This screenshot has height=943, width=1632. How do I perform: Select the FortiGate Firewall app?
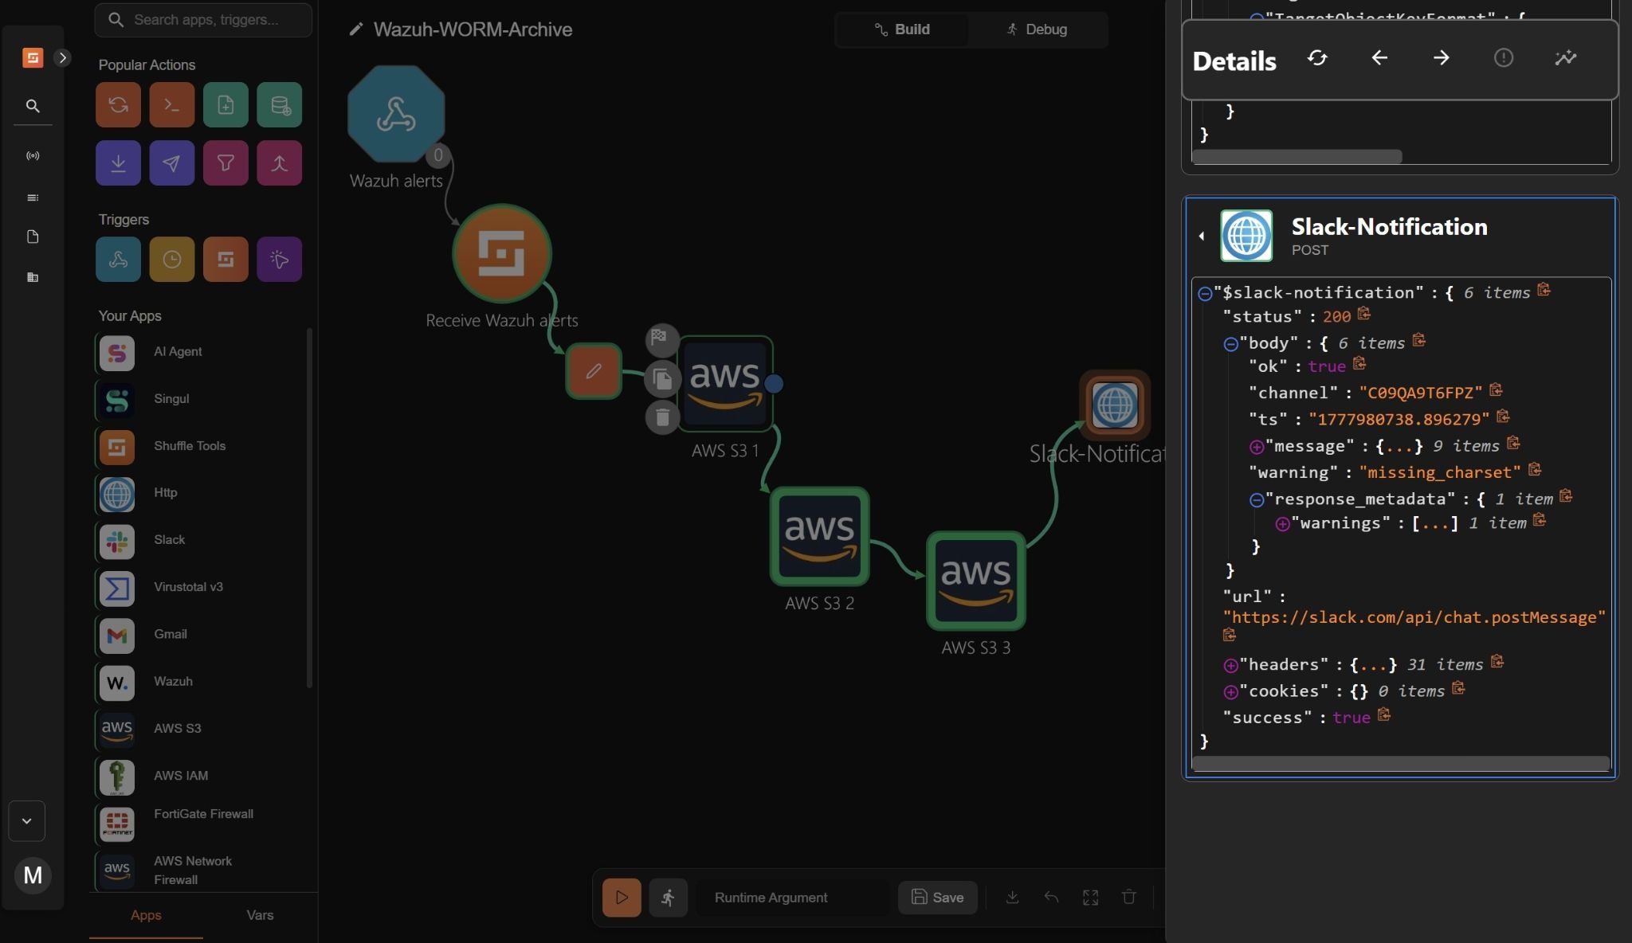(199, 823)
